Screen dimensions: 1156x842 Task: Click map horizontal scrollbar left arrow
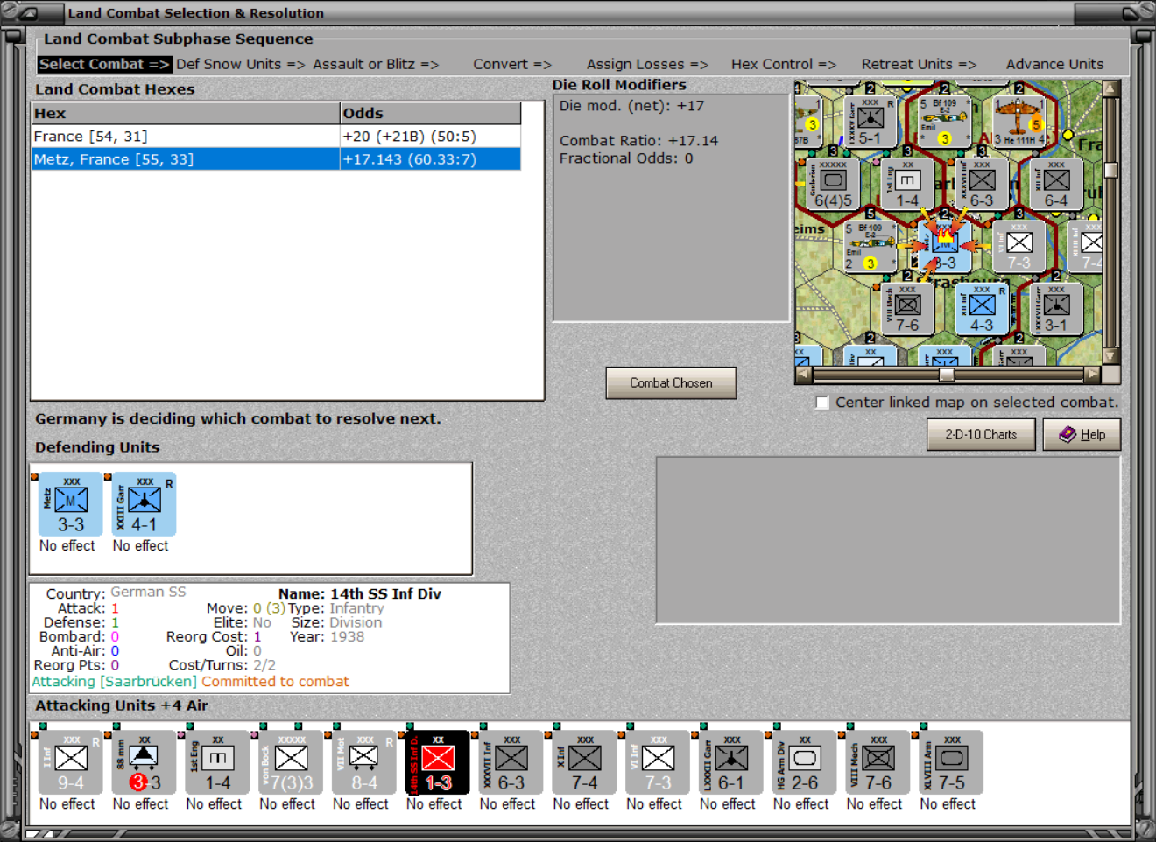coord(804,375)
